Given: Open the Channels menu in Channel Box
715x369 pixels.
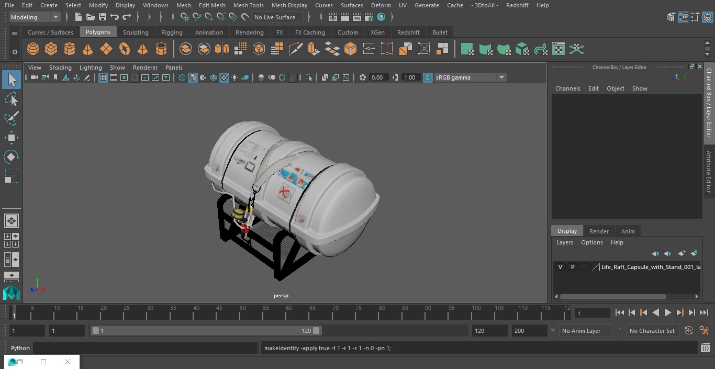Looking at the screenshot, I should [x=568, y=88].
